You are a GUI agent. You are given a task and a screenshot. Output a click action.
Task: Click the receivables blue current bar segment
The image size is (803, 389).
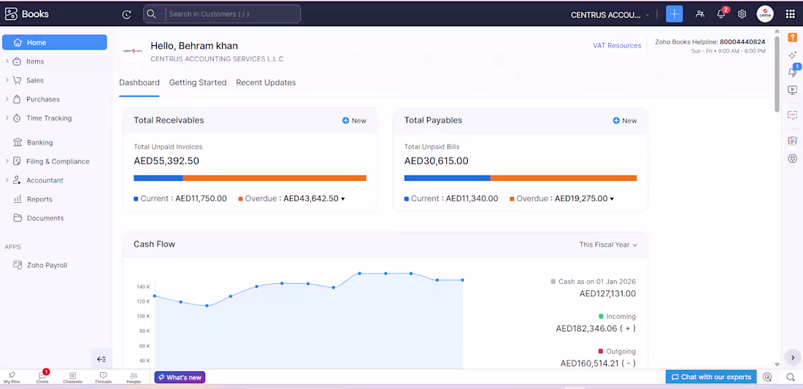(x=158, y=178)
